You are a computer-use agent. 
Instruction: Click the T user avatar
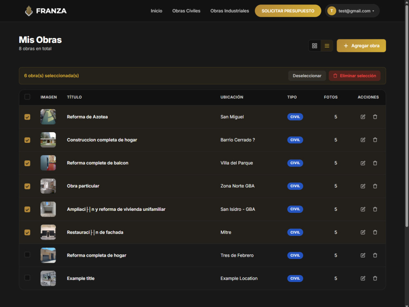tap(332, 11)
